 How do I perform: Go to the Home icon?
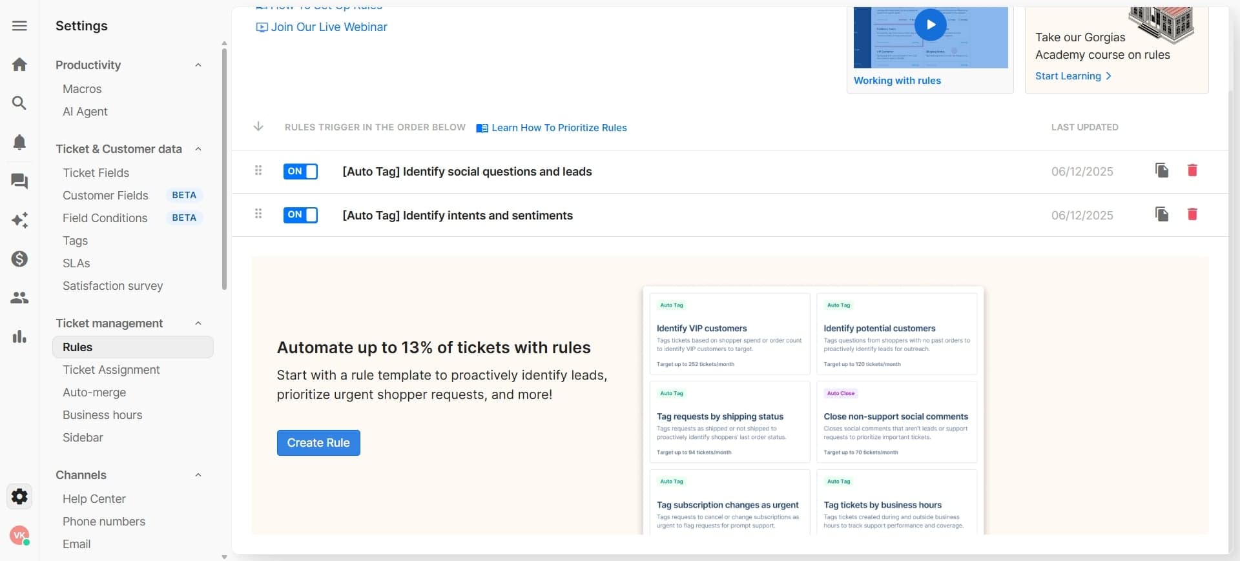point(19,65)
